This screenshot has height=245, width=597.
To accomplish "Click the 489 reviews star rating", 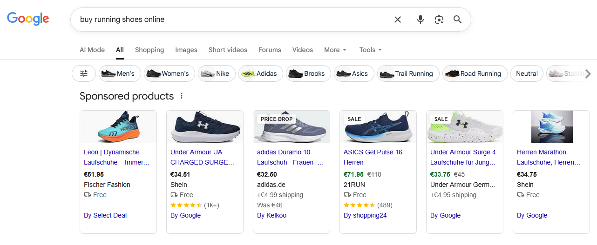I will pos(368,205).
